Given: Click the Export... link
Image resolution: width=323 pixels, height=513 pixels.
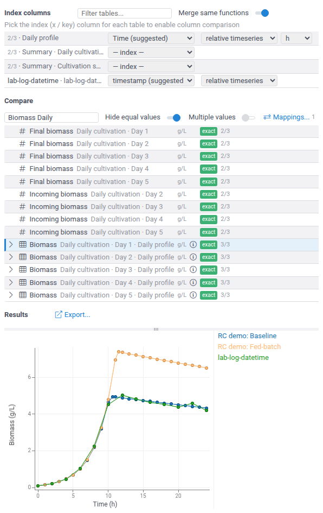Looking at the screenshot, I should [x=77, y=315].
